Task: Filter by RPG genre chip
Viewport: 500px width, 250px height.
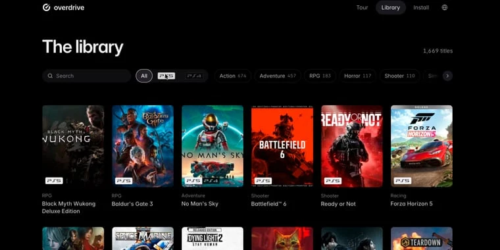Action: tap(320, 76)
